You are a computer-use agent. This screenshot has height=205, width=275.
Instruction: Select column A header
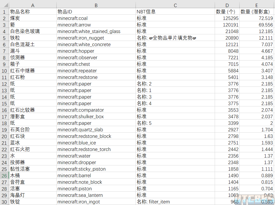click(33, 5)
